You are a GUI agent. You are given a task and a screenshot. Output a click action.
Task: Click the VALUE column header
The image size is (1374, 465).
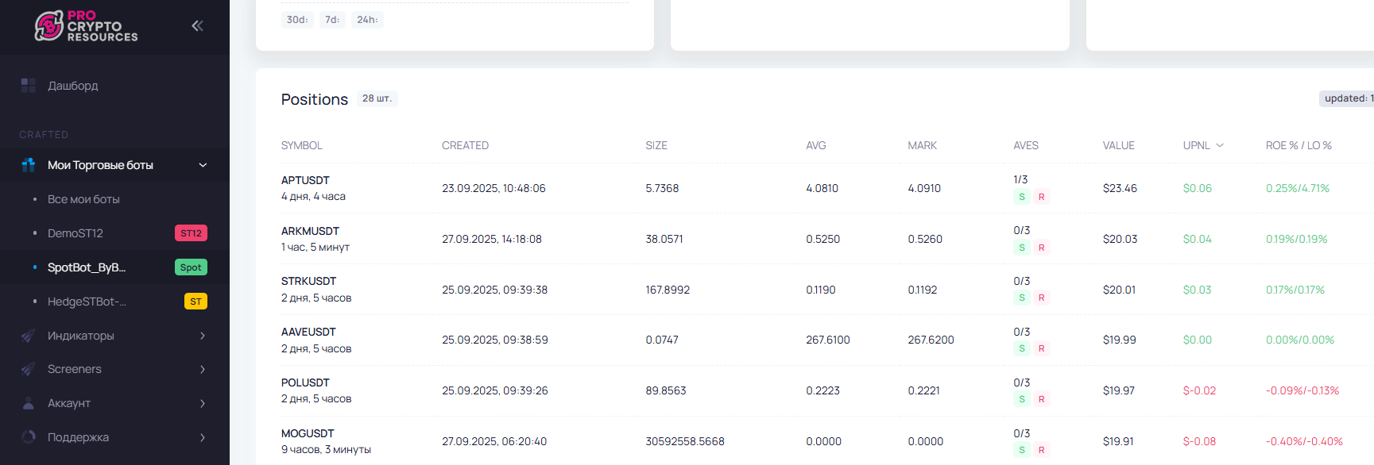pos(1119,145)
